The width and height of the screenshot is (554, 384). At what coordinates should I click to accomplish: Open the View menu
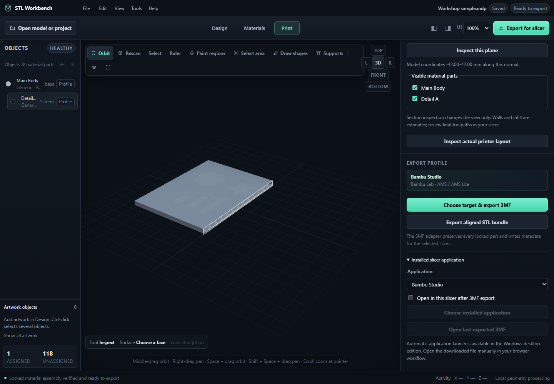[x=120, y=8]
